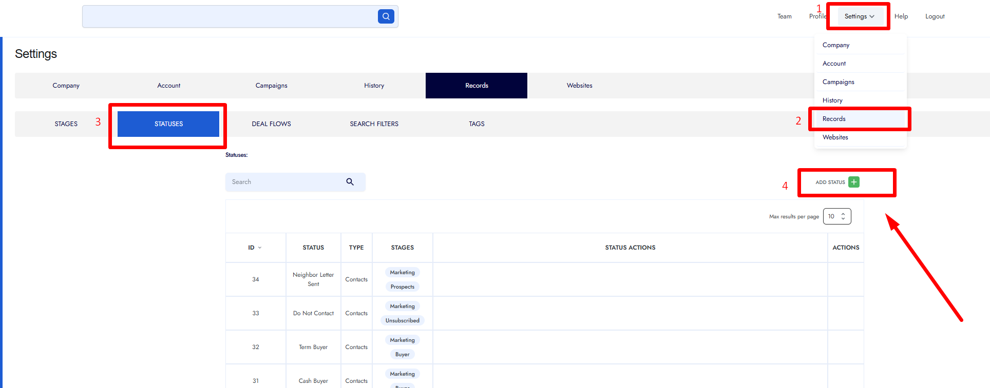Open Campaigns from the Settings dropdown

[x=838, y=82]
